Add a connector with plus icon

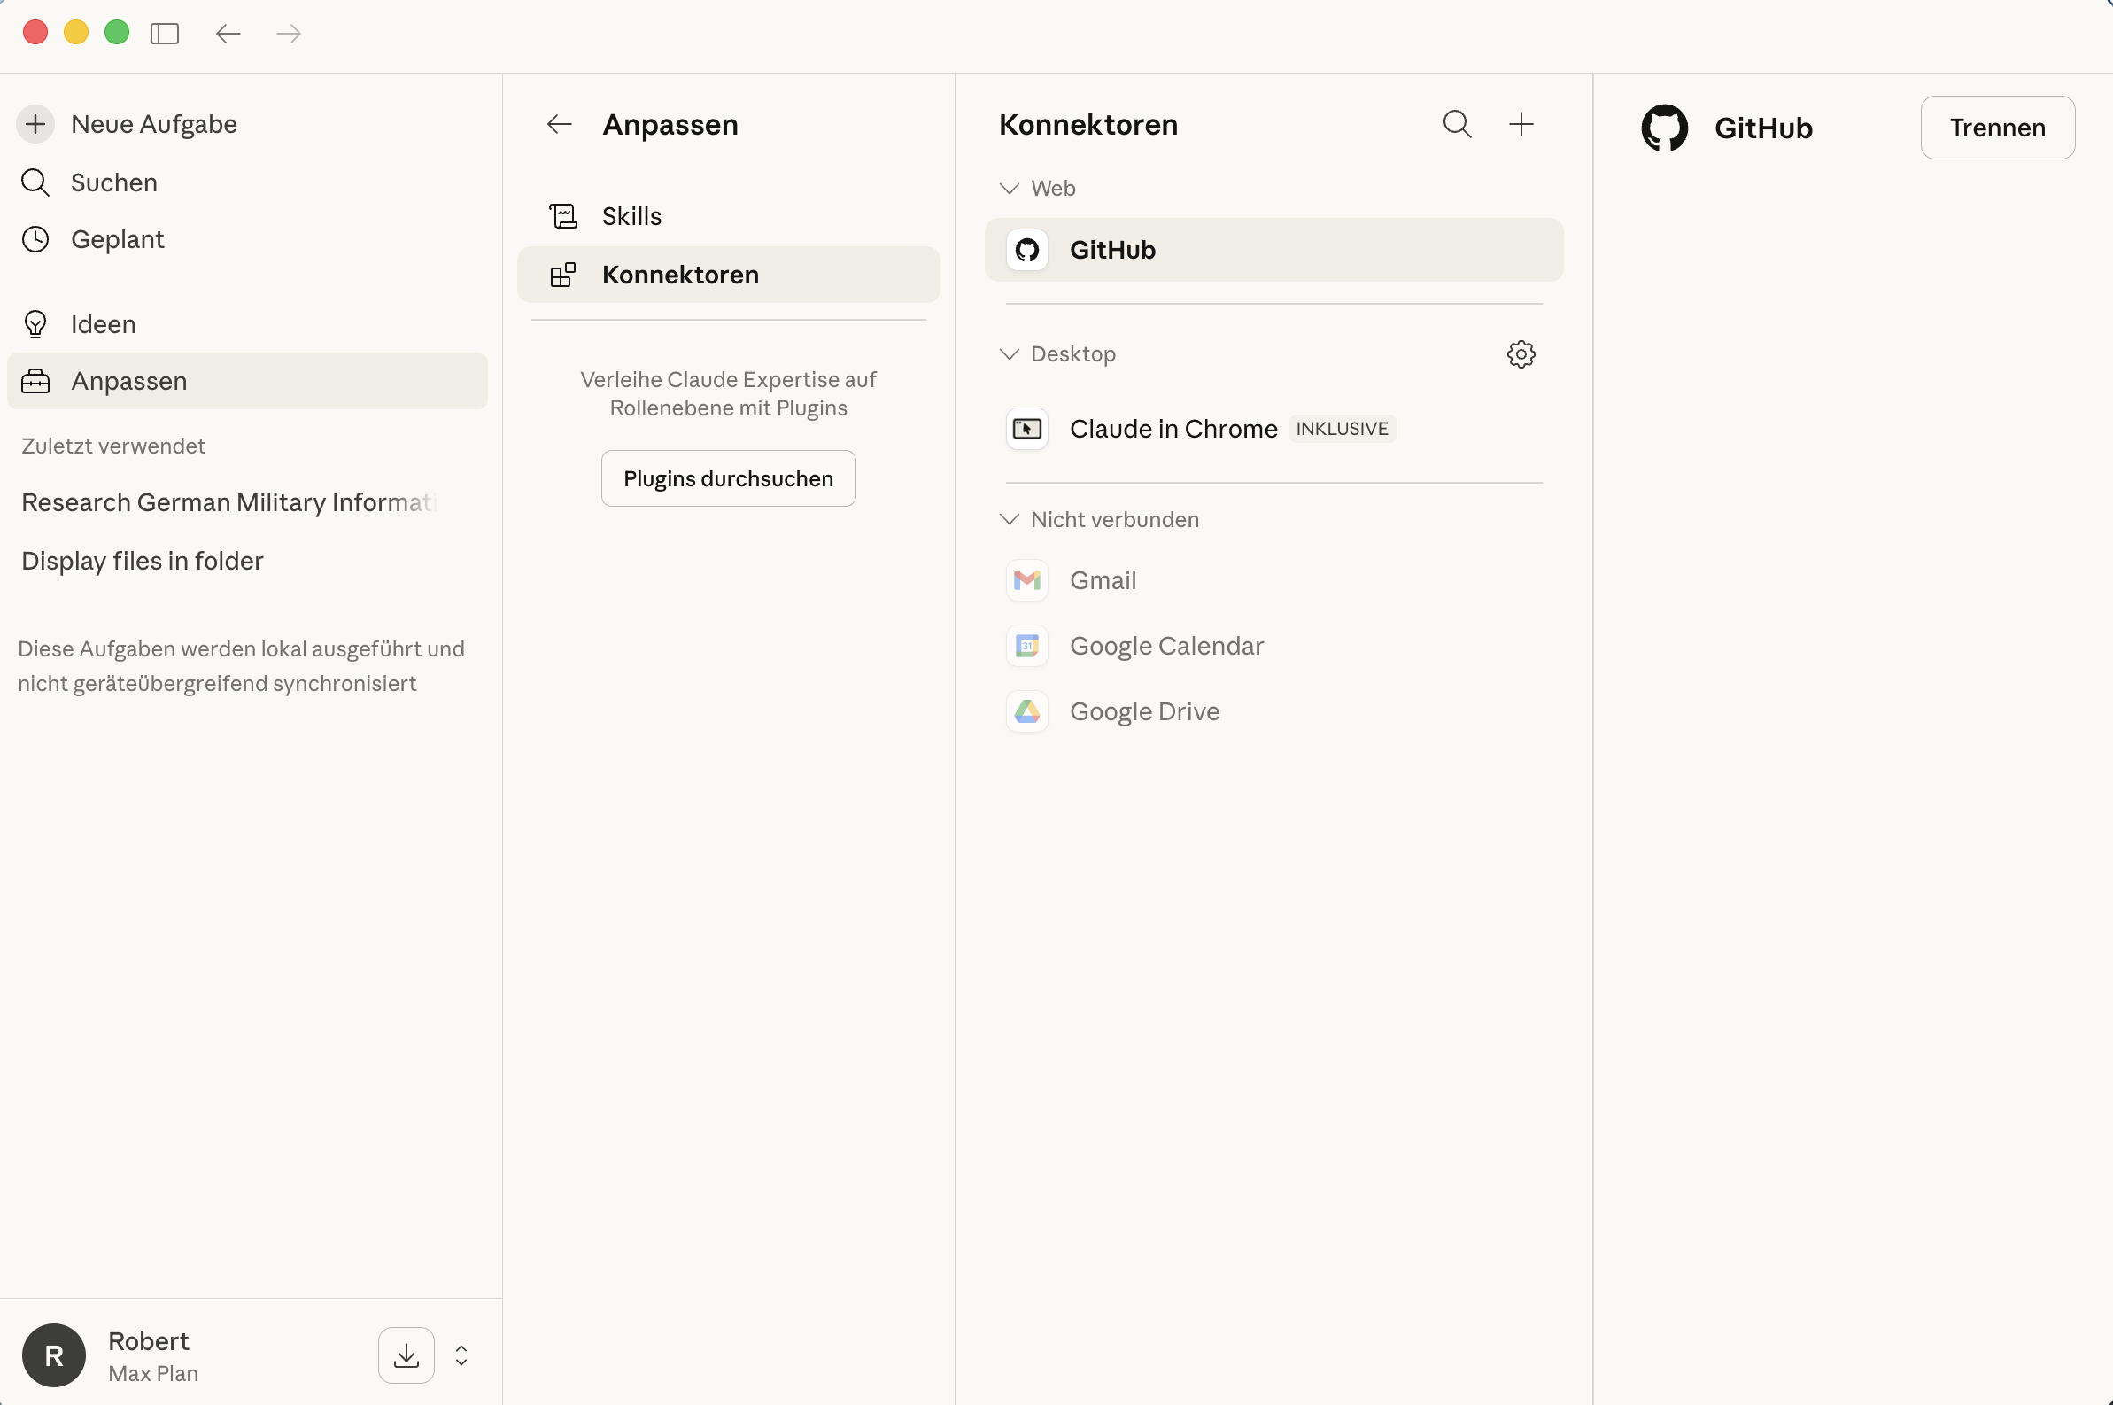[x=1520, y=124]
